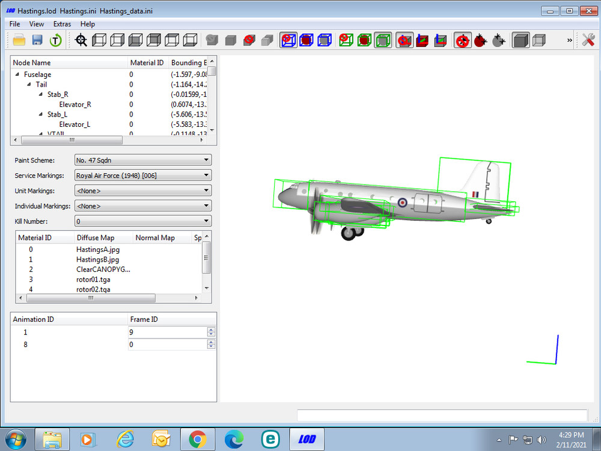
Task: Open the LOD viewer taskbar icon
Action: (x=307, y=440)
